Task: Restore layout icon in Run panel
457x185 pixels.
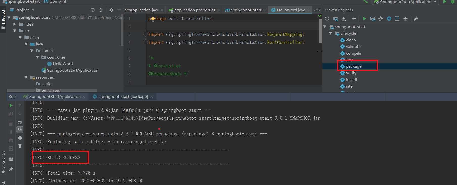Action: tap(11, 159)
